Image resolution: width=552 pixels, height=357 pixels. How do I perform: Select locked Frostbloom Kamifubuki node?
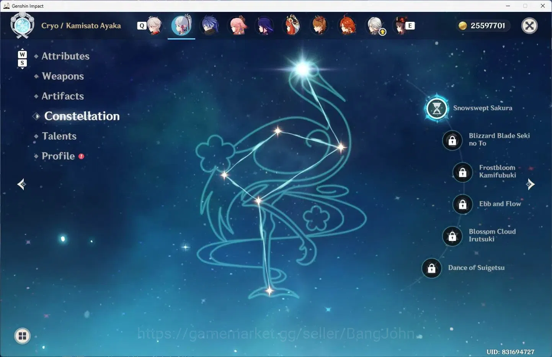tap(463, 172)
